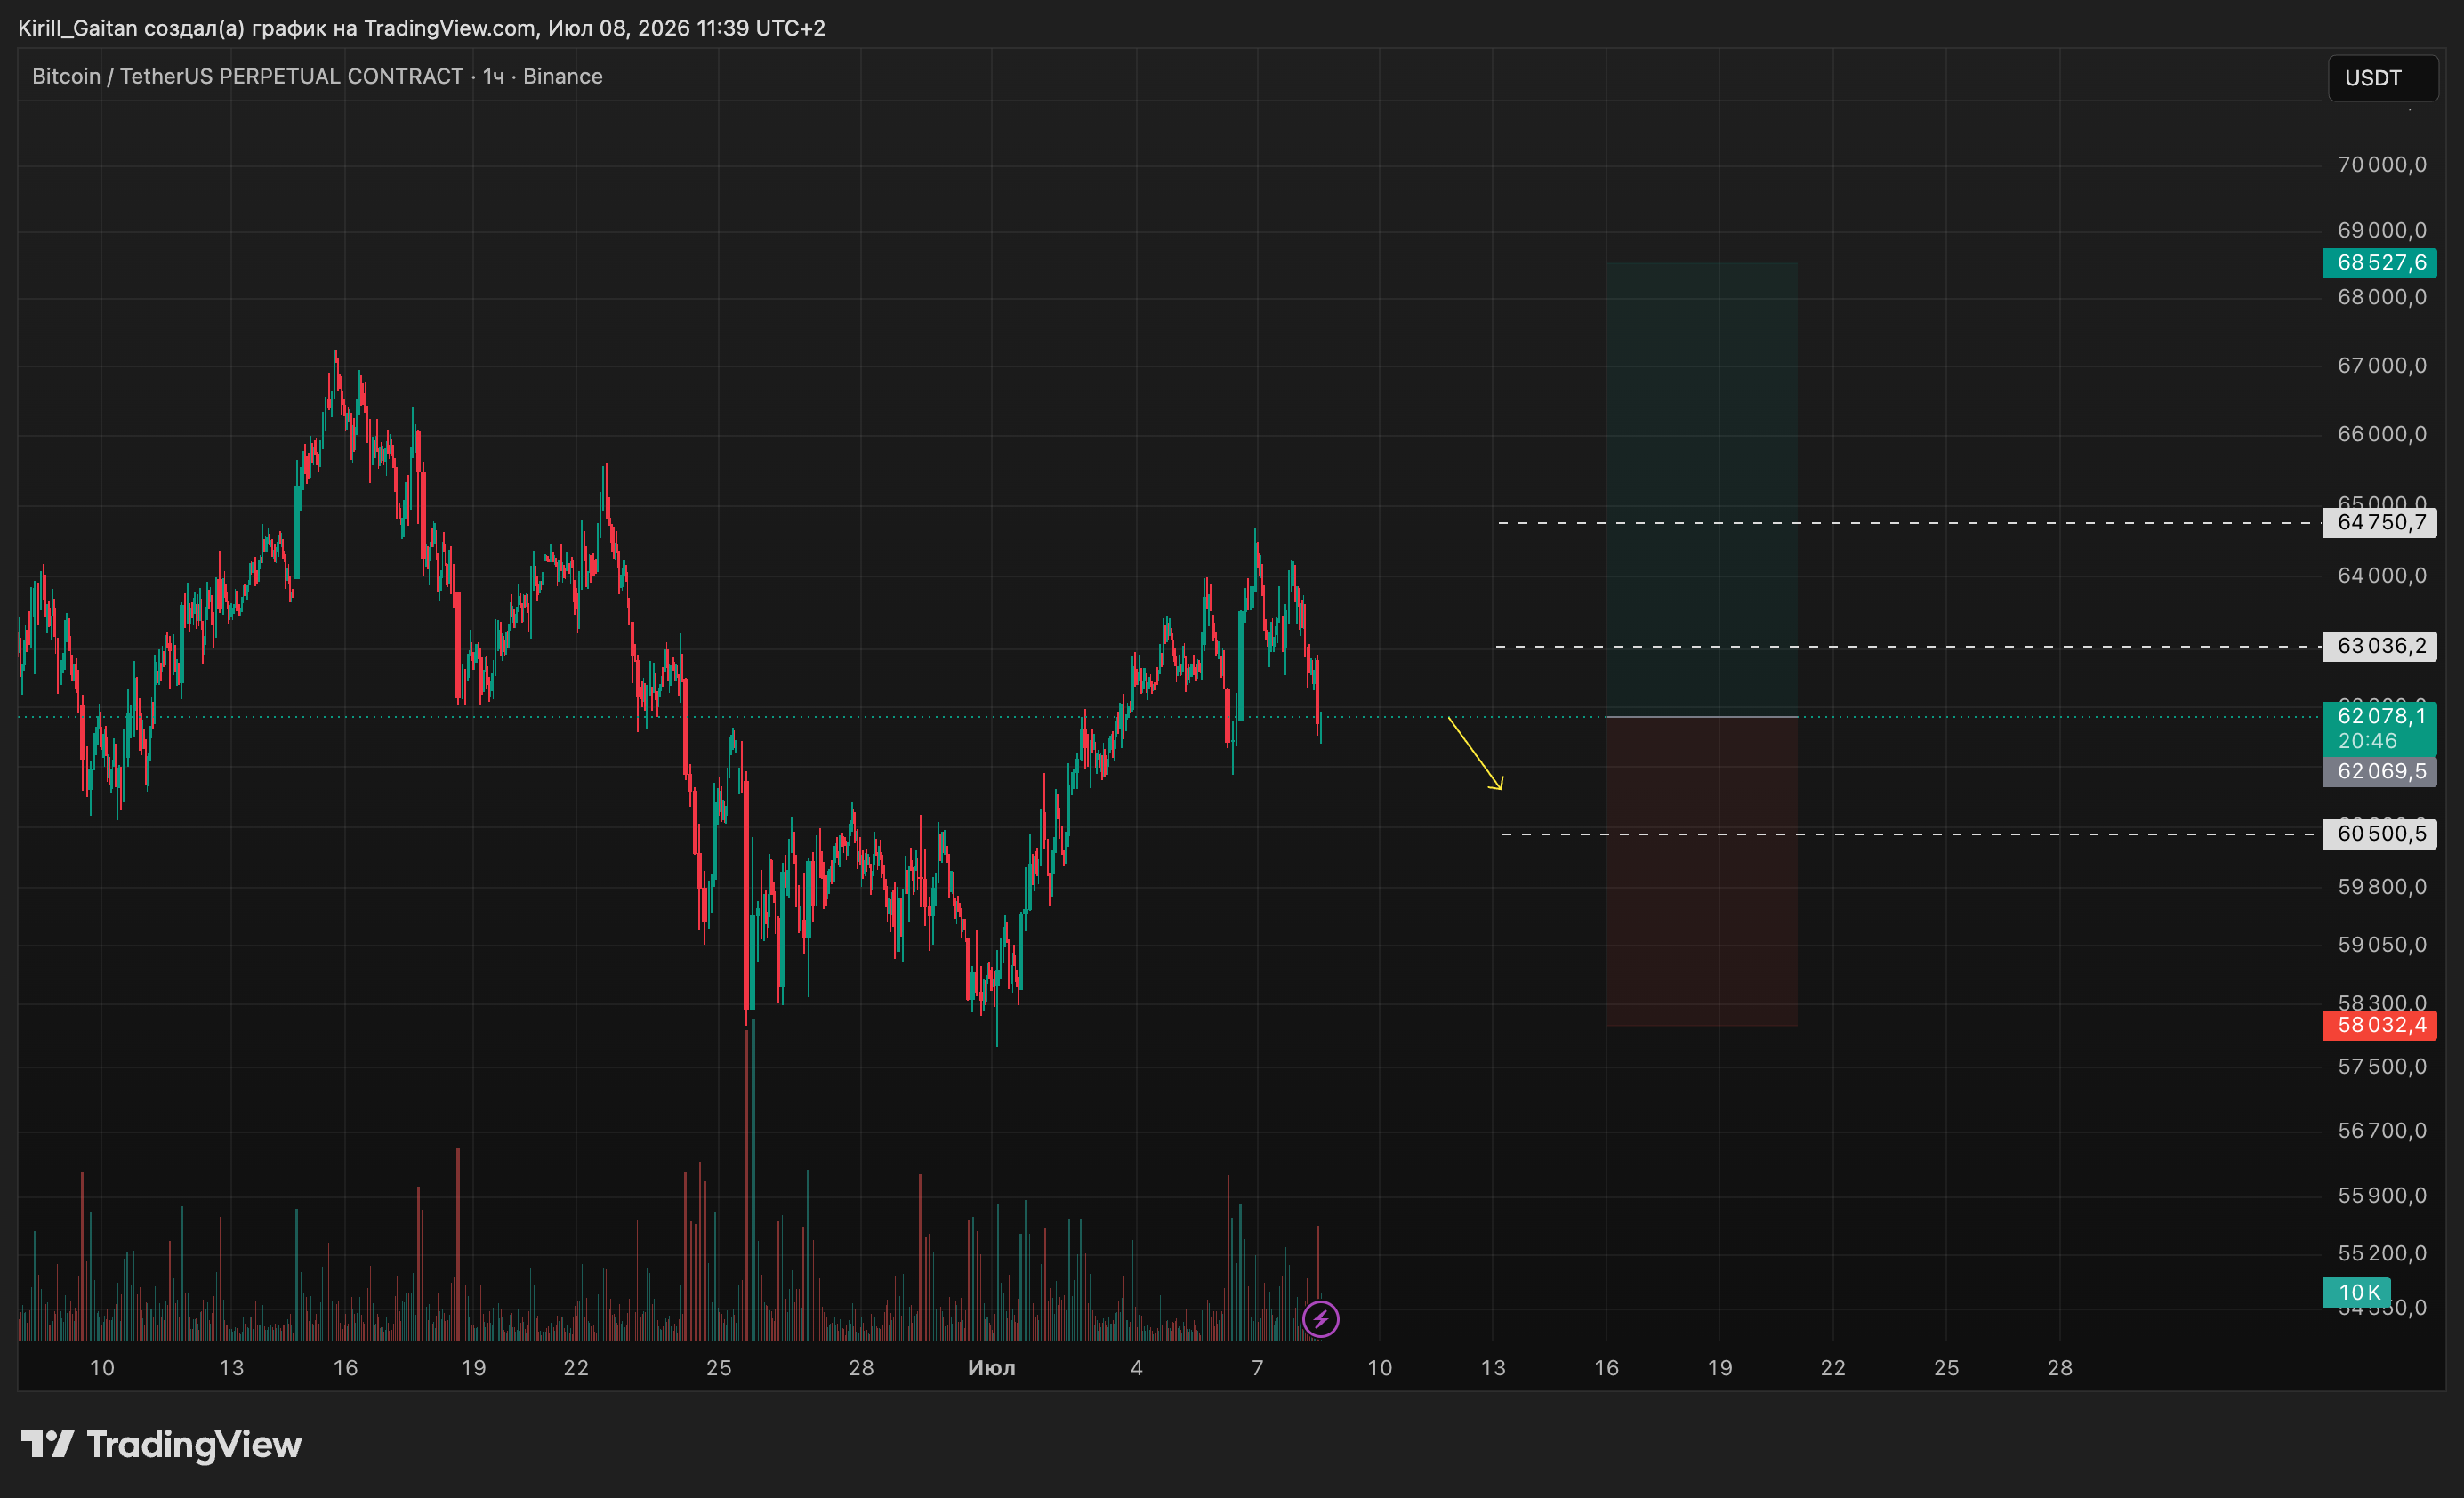
Task: Click the gray 62 069,5 price label
Action: [2380, 771]
